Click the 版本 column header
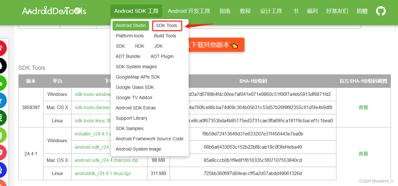The image size is (398, 186). point(31,81)
